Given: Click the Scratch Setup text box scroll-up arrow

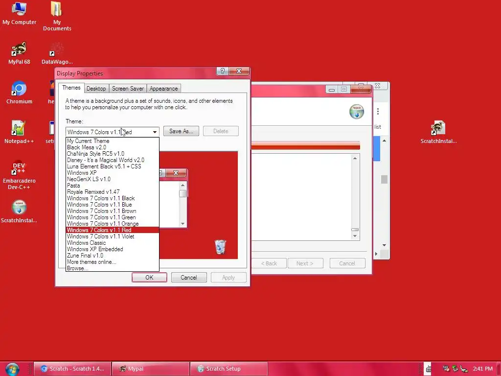Looking at the screenshot, I should pos(355,158).
